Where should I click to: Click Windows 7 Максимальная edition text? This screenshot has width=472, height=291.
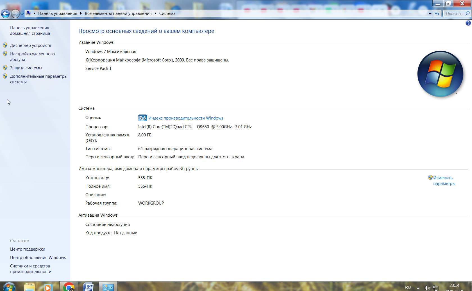coord(111,52)
